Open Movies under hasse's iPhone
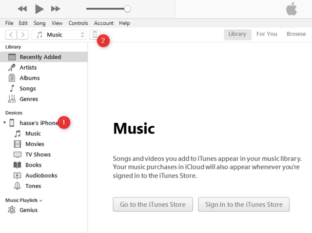The width and height of the screenshot is (312, 233). [x=35, y=144]
